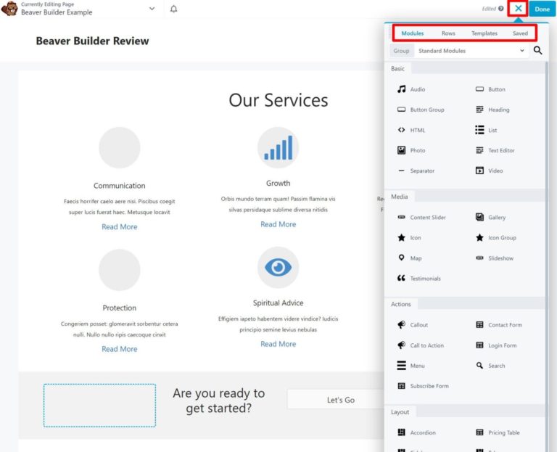Click the Let's Go button

coord(340,400)
